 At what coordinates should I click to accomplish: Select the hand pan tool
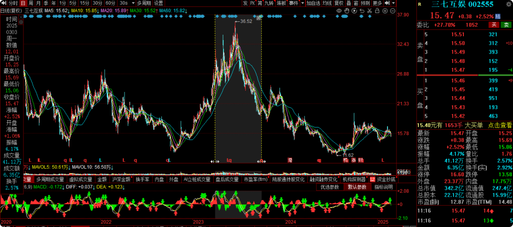point(347,11)
